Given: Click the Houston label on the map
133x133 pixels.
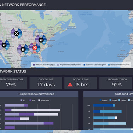Looking at the screenshot, I should 23,56.
